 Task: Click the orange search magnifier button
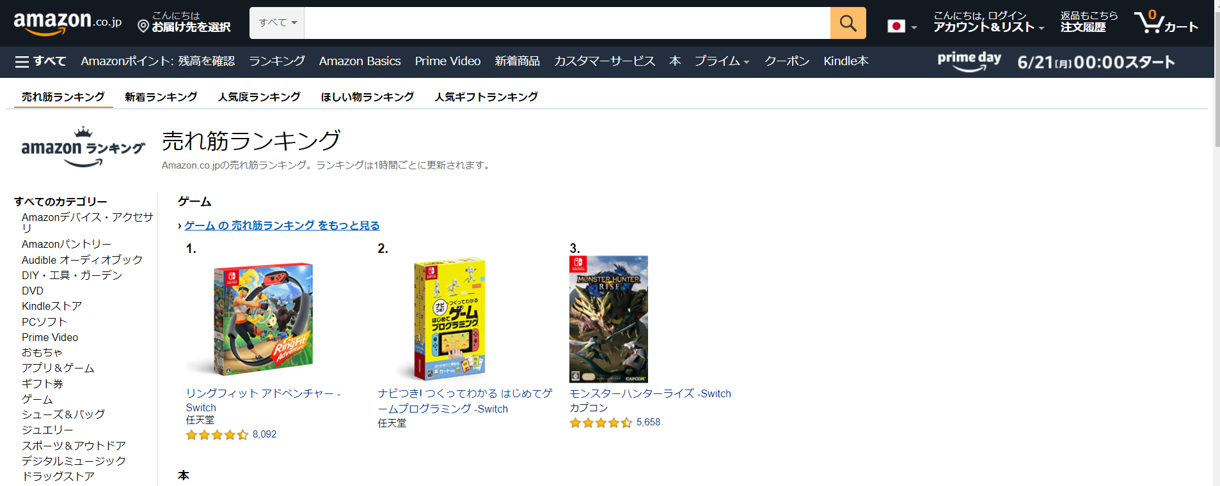848,24
